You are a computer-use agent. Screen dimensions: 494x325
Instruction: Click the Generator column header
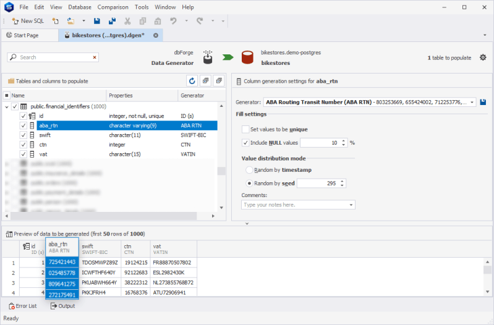pyautogui.click(x=202, y=95)
